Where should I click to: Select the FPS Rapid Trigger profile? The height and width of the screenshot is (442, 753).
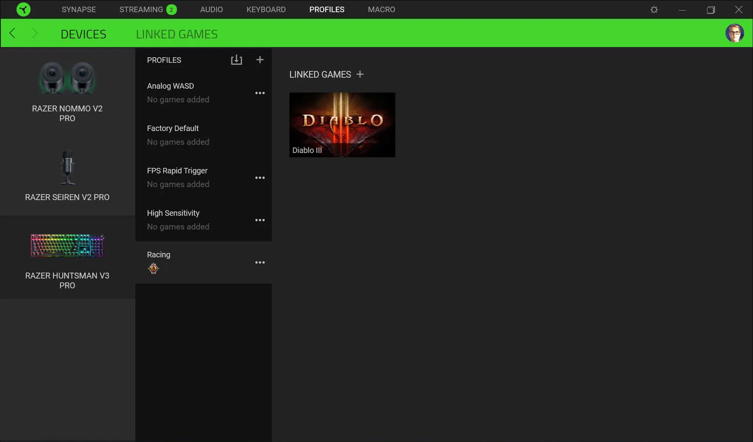[203, 177]
